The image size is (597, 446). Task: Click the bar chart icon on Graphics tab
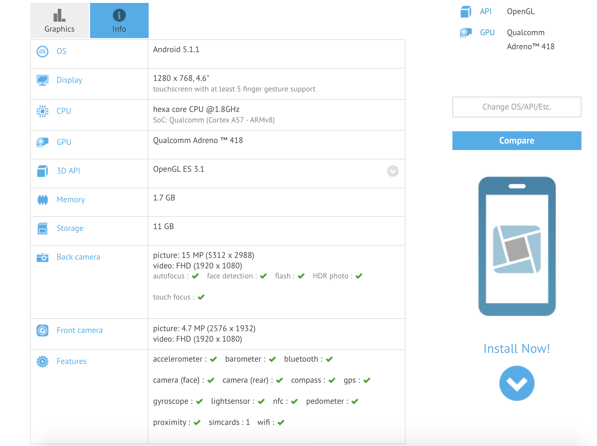pyautogui.click(x=59, y=15)
